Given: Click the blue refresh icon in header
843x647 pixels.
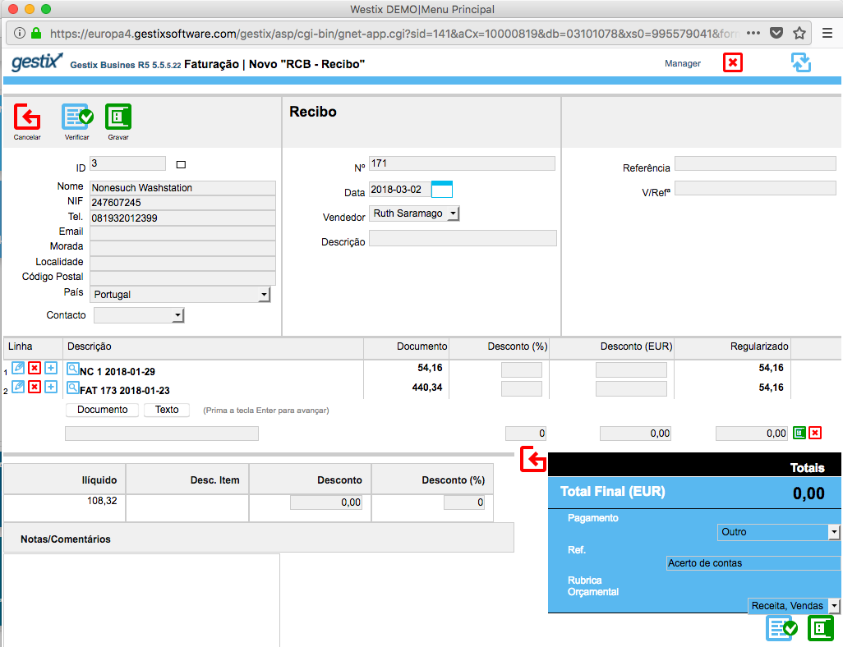Looking at the screenshot, I should click(801, 63).
